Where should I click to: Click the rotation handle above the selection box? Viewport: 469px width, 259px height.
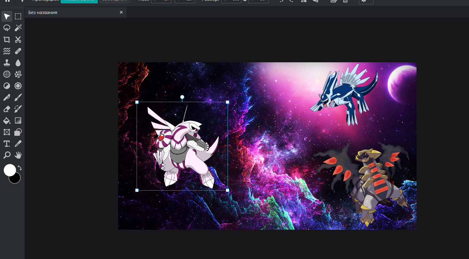[x=182, y=97]
